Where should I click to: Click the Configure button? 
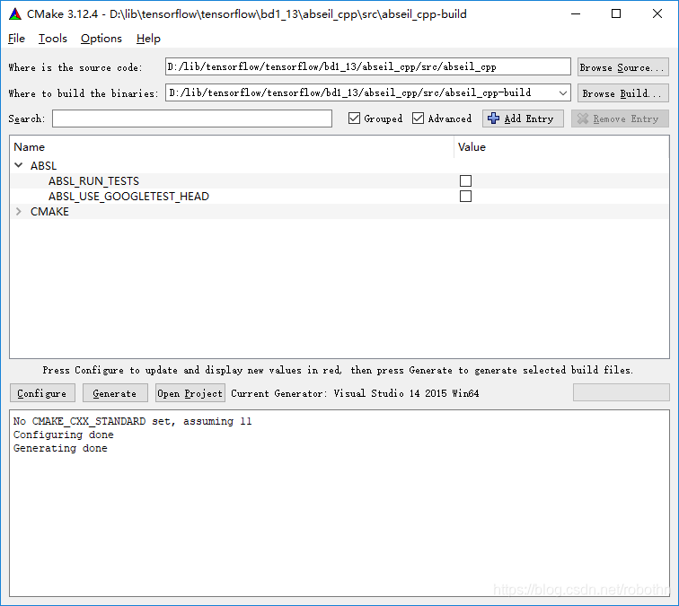click(x=42, y=393)
